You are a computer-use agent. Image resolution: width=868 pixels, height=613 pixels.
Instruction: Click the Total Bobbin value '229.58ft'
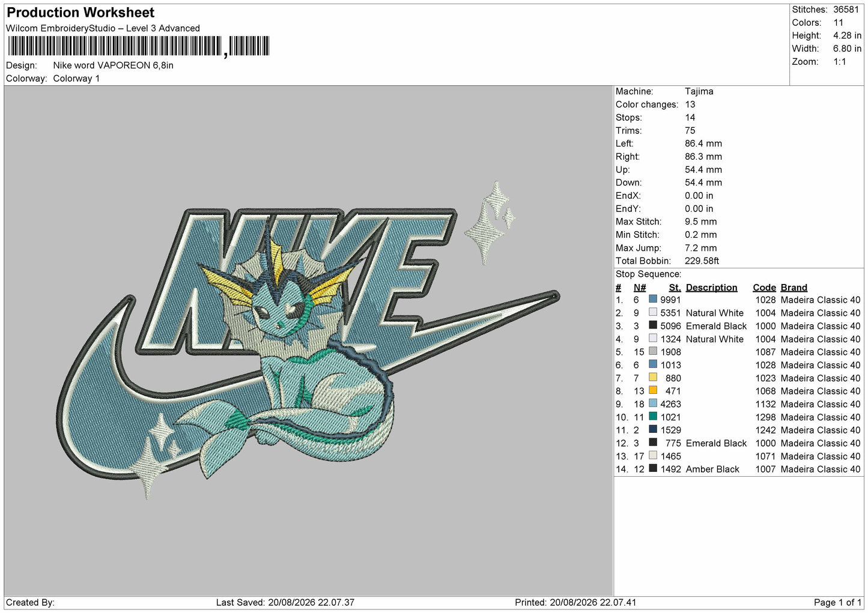[702, 261]
